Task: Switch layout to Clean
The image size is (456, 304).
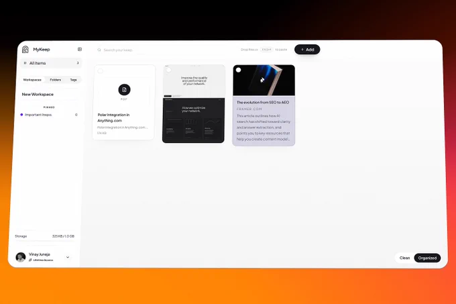Action: click(x=404, y=258)
